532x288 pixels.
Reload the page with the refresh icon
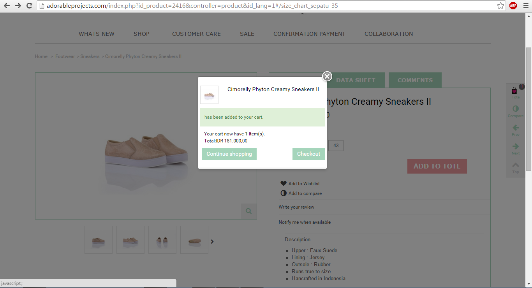[29, 6]
